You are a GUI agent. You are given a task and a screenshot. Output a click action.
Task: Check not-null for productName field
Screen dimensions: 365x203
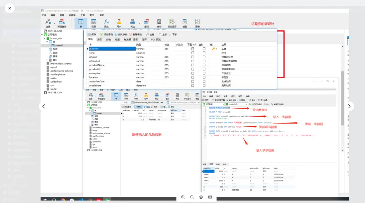pos(192,65)
